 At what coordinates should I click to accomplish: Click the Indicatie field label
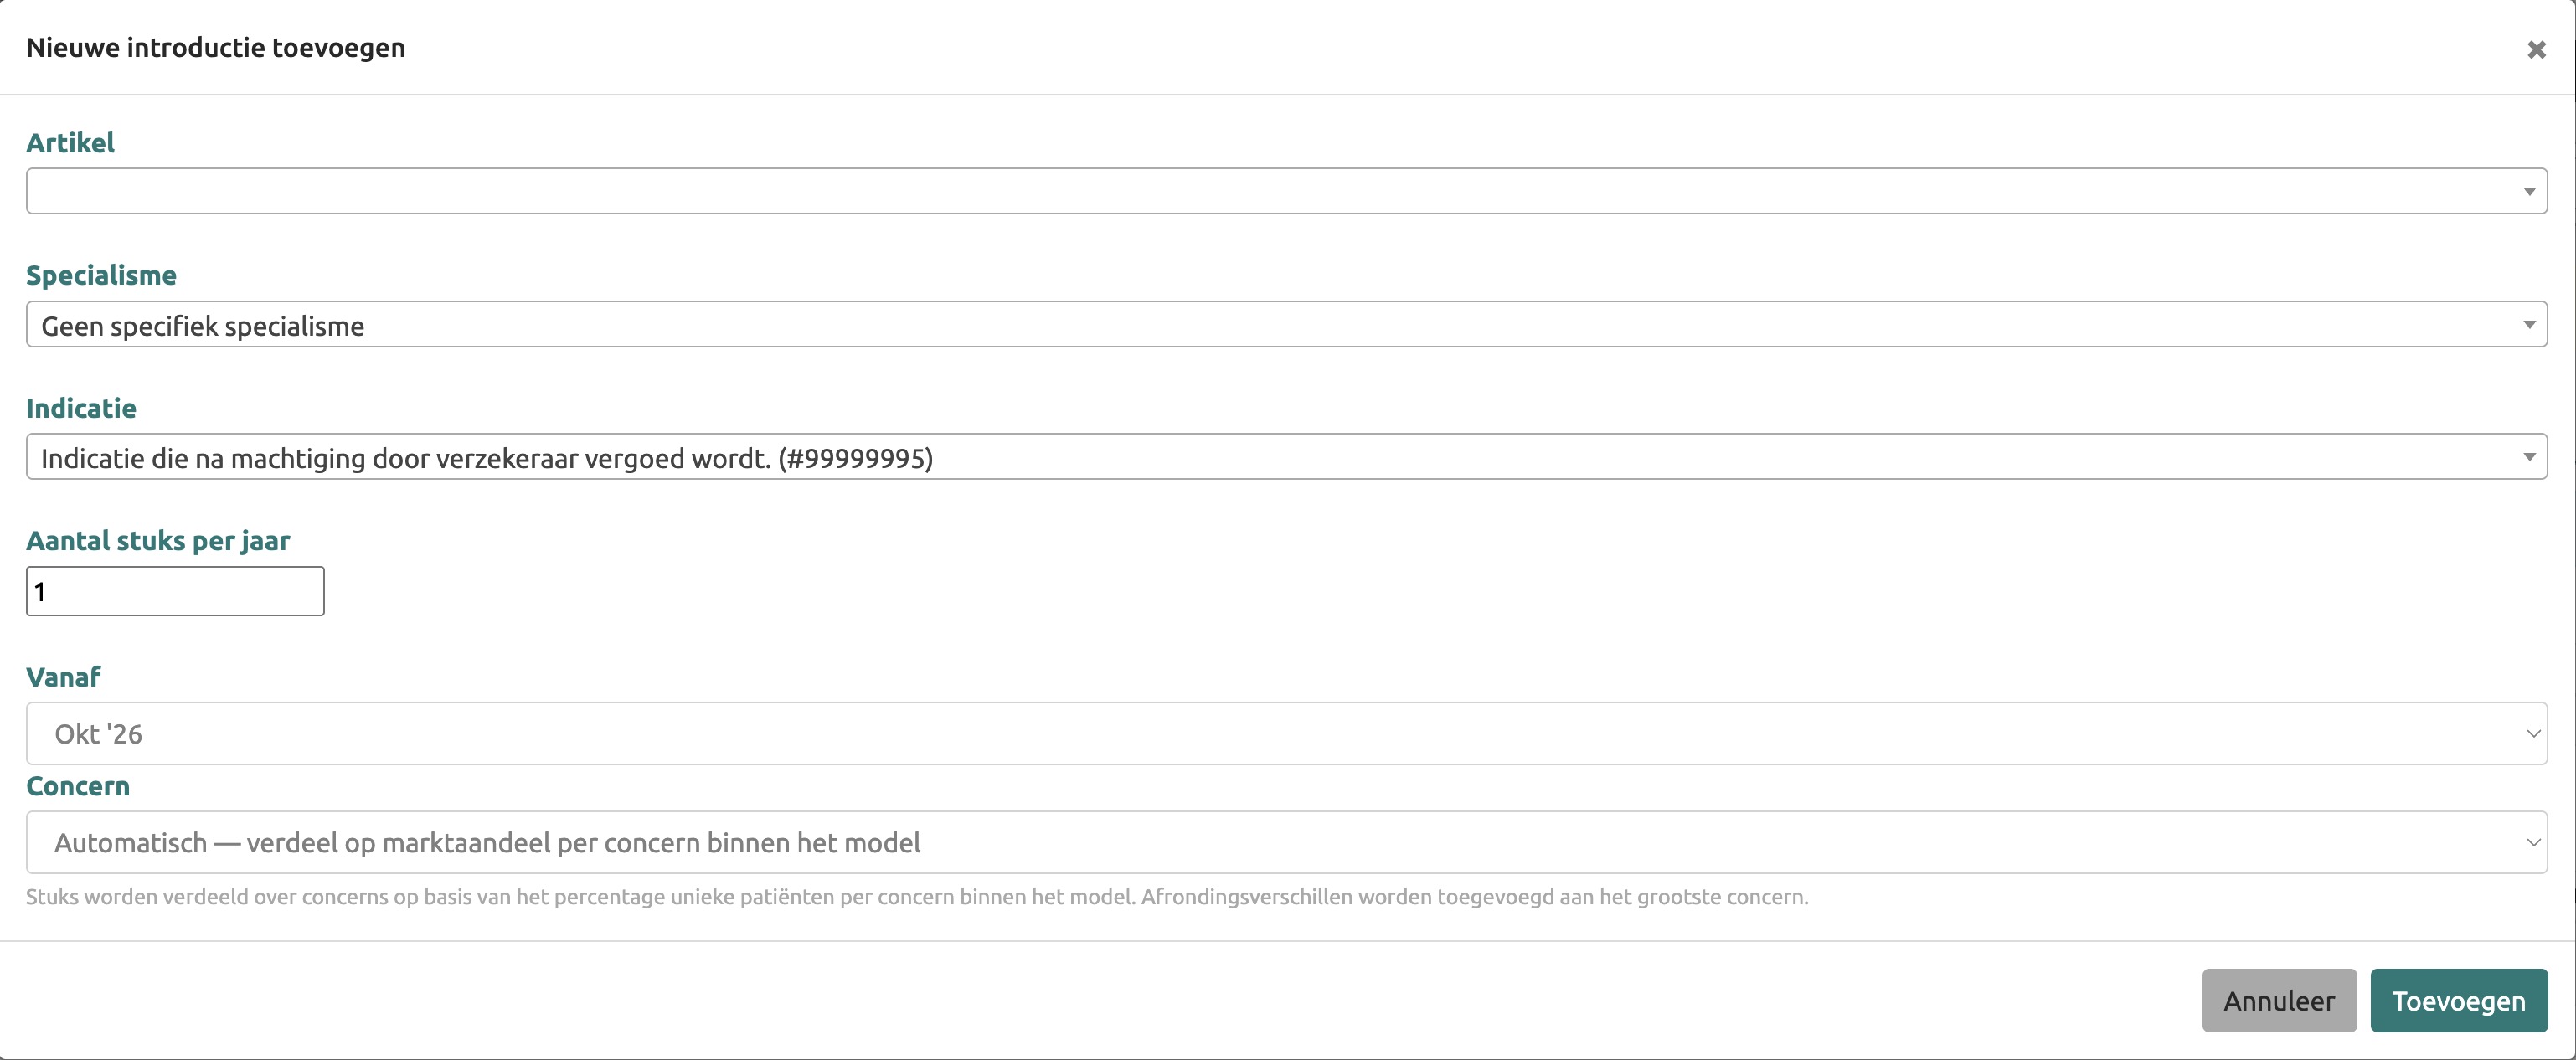81,408
